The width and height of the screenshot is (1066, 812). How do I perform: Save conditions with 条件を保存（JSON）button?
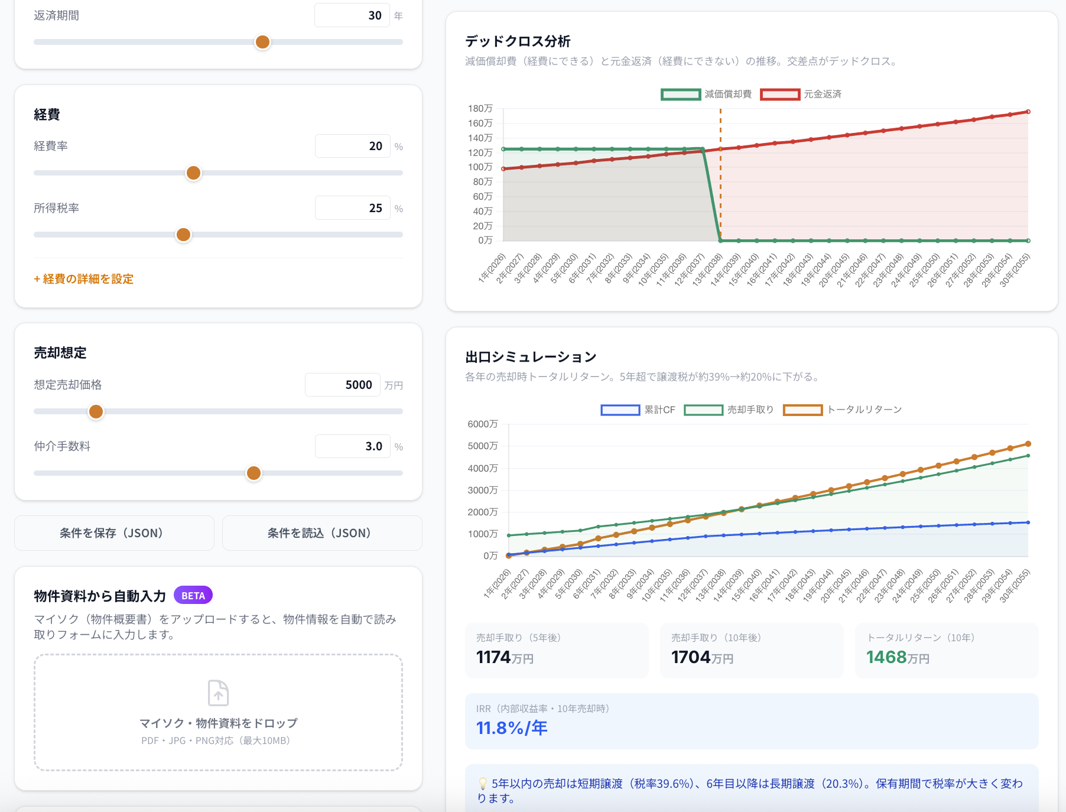114,533
